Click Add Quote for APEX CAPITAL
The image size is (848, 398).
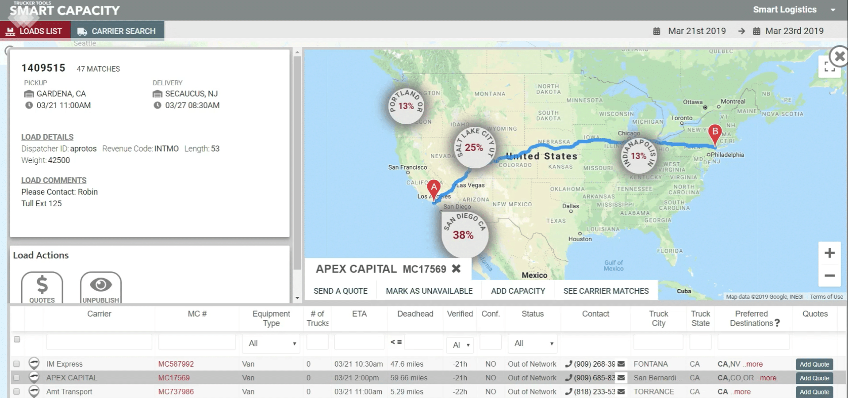pyautogui.click(x=814, y=378)
